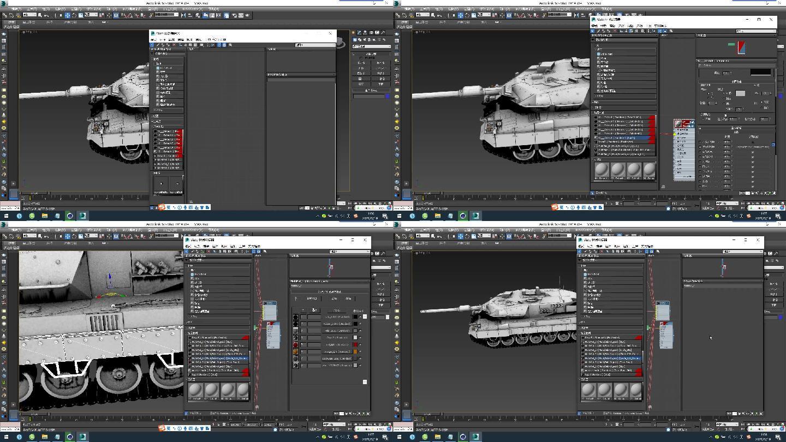Toggle the enable checkbox of the last sub-material row
The height and width of the screenshot is (442, 786).
coord(360,365)
